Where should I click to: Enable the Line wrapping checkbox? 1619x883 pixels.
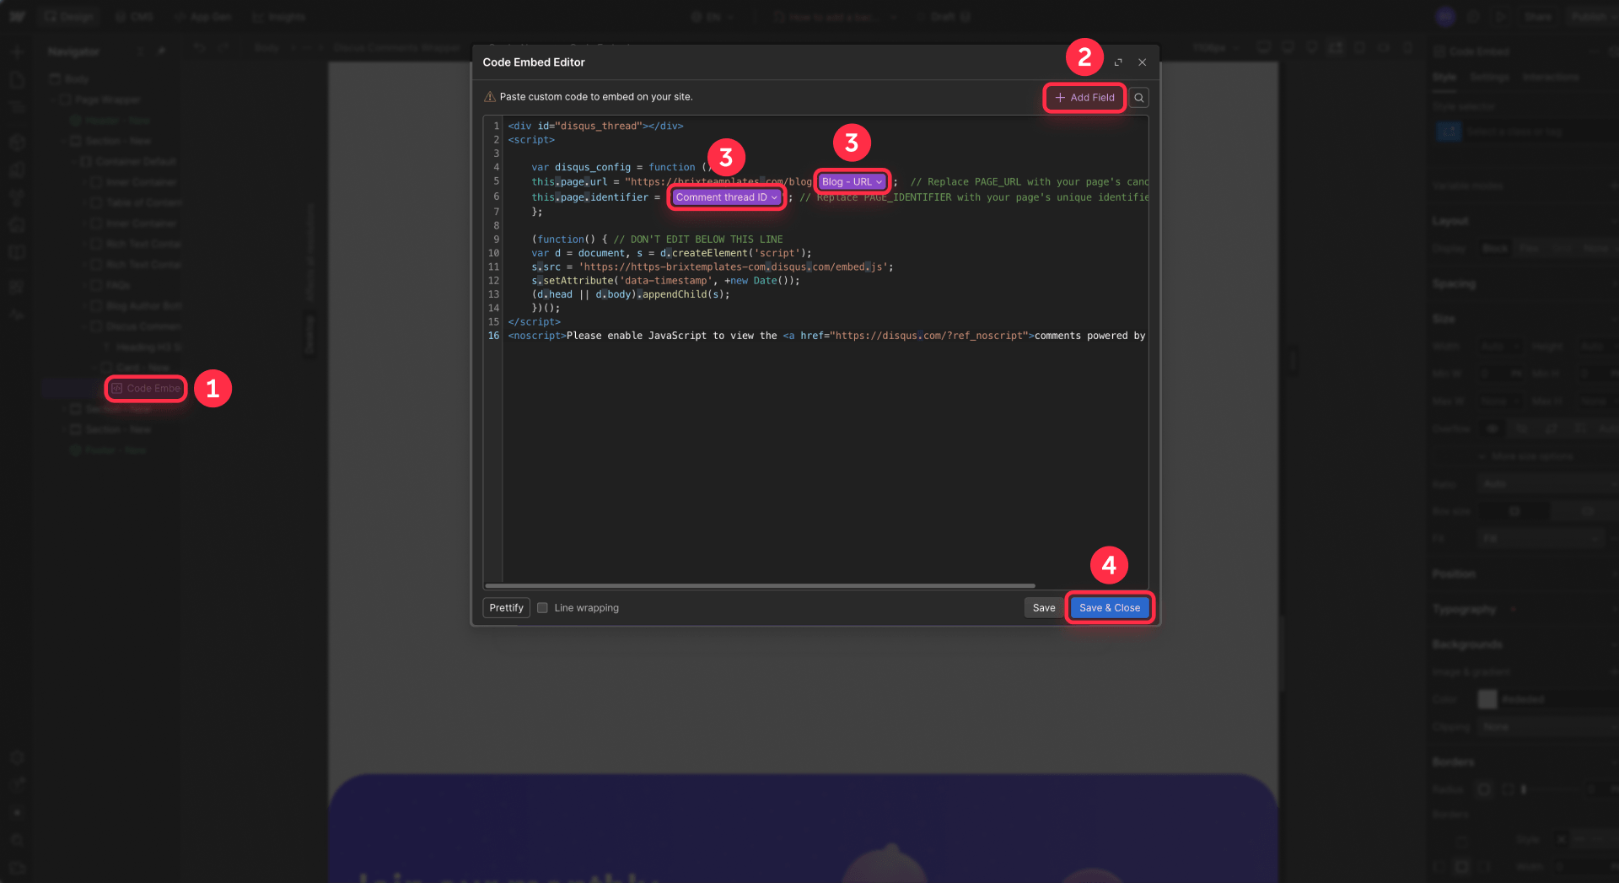point(542,608)
